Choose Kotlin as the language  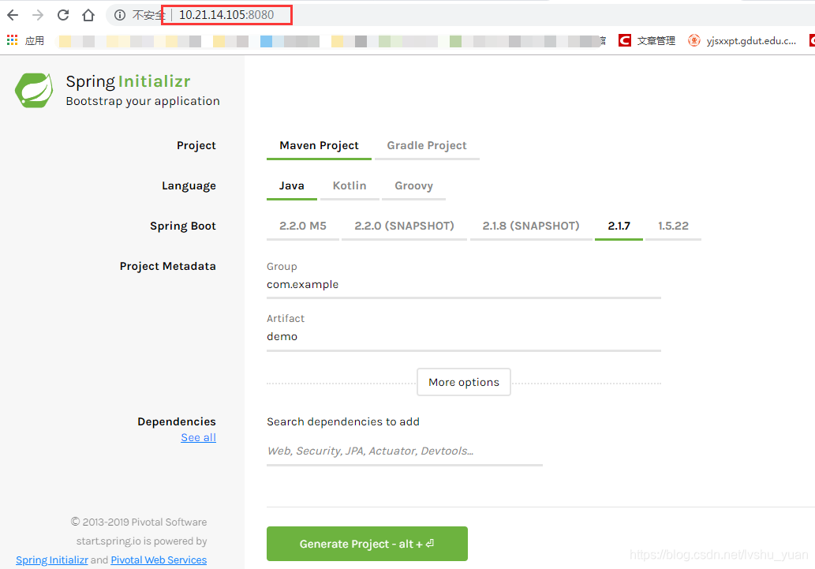tap(350, 185)
